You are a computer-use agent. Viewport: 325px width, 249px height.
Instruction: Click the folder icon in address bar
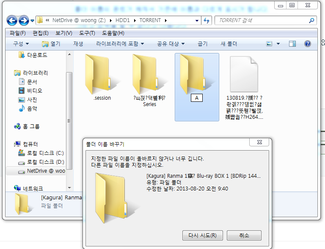[x=40, y=20]
